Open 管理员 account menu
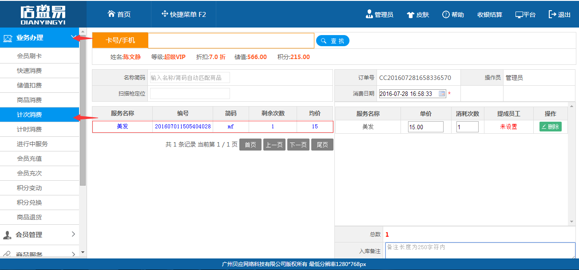Image resolution: width=579 pixels, height=270 pixels. coord(380,14)
